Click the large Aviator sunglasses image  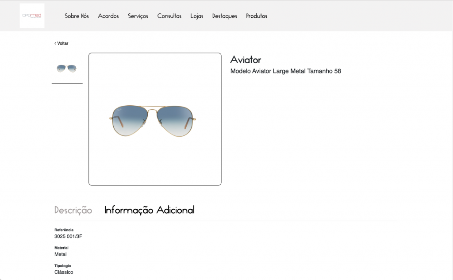click(x=155, y=119)
